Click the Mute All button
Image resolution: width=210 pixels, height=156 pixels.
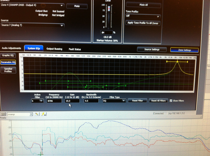pos(143,5)
